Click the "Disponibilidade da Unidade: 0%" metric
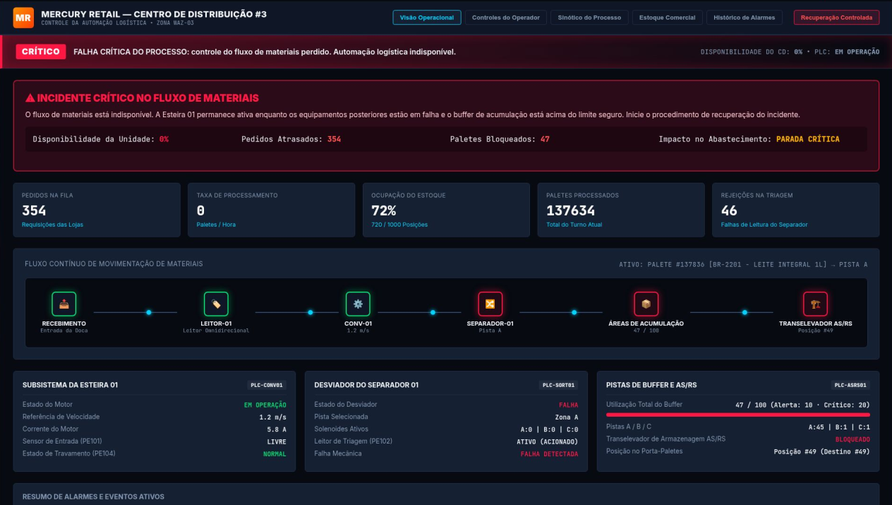 tap(101, 139)
